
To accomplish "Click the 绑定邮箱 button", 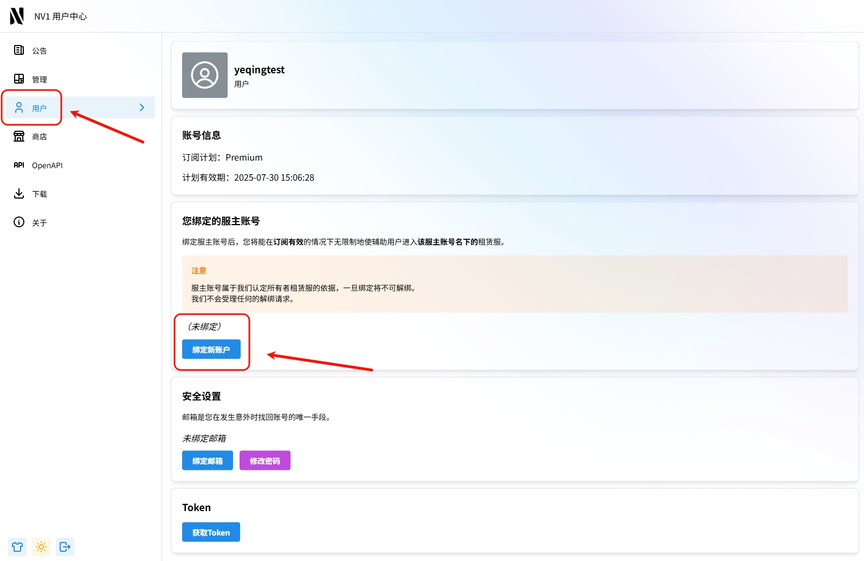I will pos(207,461).
